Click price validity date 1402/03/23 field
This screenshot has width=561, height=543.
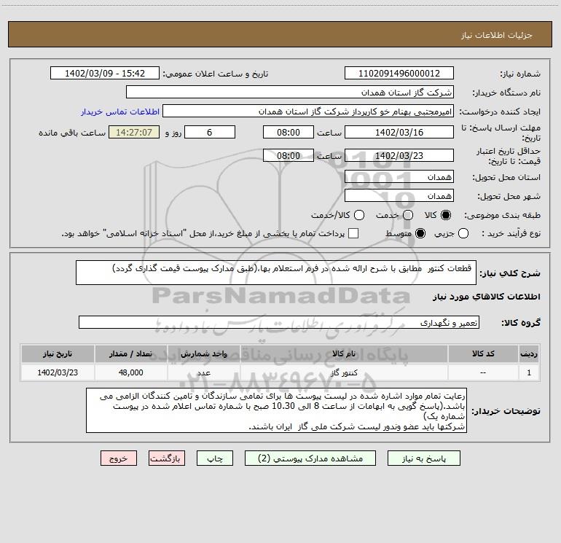pyautogui.click(x=399, y=155)
